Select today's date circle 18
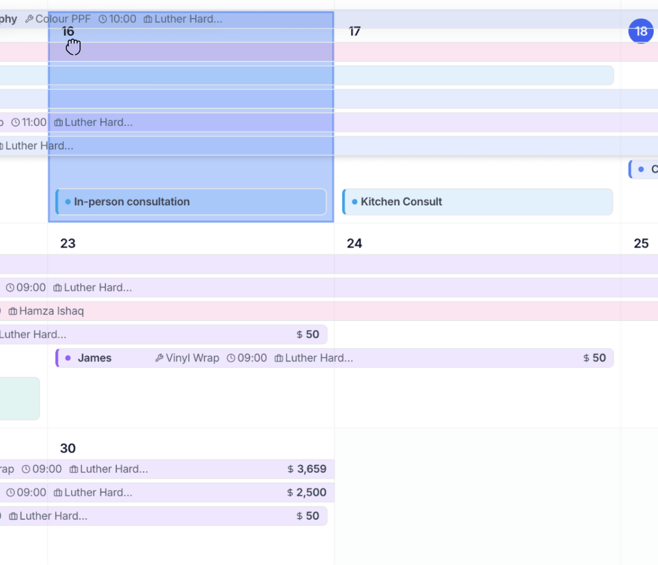 click(x=641, y=31)
